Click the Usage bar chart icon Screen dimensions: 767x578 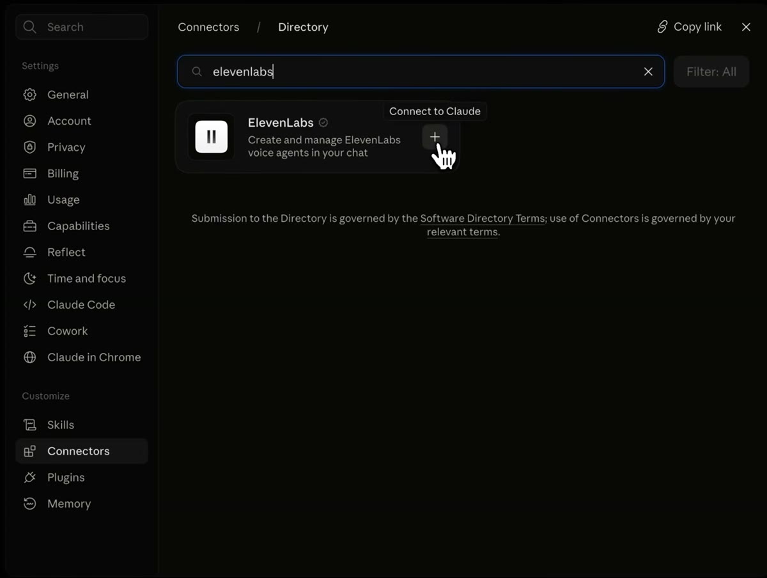click(x=29, y=199)
